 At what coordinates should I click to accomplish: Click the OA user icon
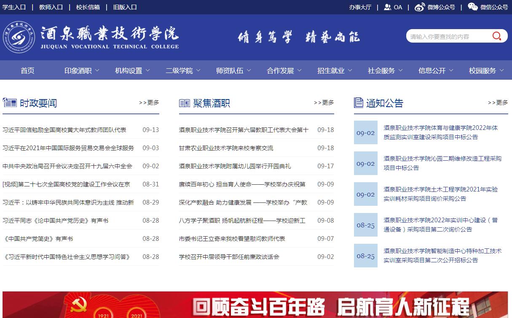pyautogui.click(x=387, y=7)
